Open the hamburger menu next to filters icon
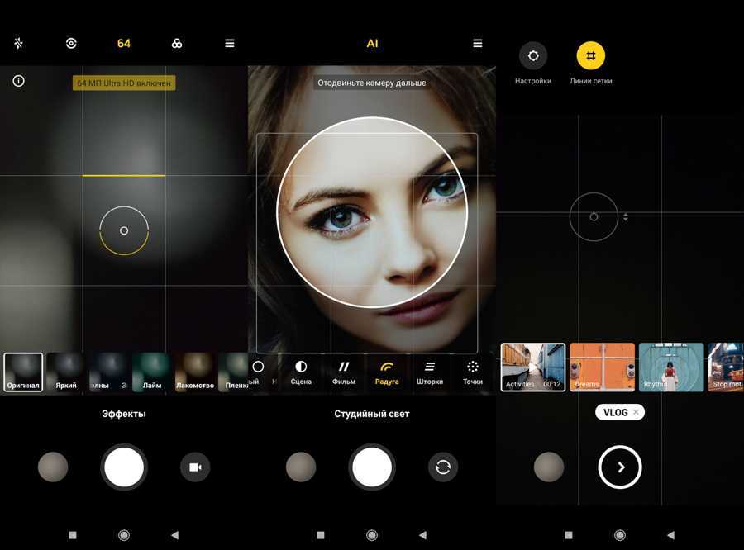The width and height of the screenshot is (744, 550). (230, 43)
